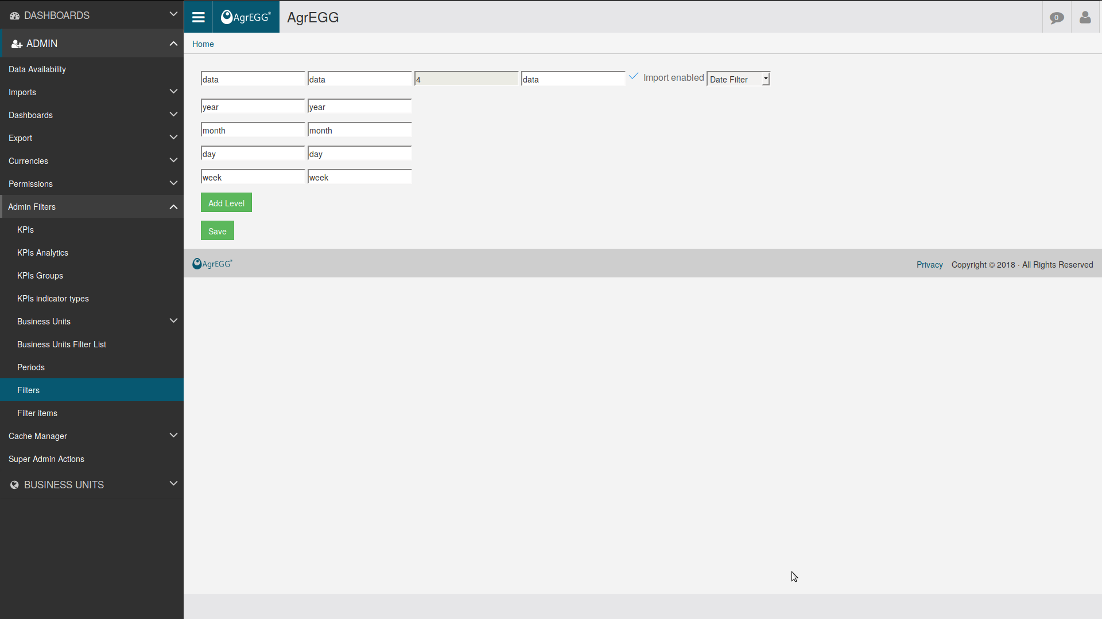Screen dimensions: 1102x619
Task: Focus the left 'year' input
Action: tap(253, 107)
